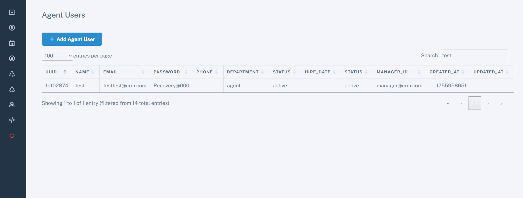Click the user profile circle sidebar icon

click(x=12, y=58)
